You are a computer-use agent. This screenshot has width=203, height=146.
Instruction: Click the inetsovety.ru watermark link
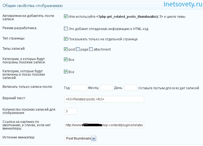[182, 5]
